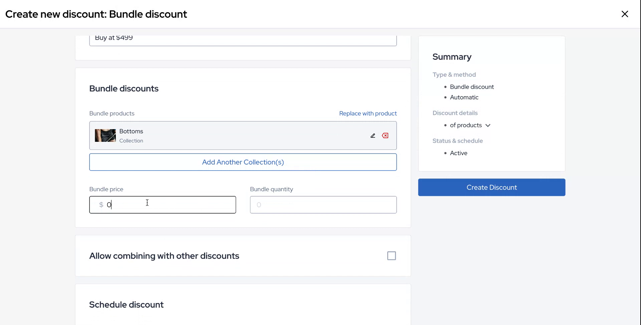The image size is (641, 325).
Task: Click 'Bundle discount' item in Summary list
Action: point(472,87)
